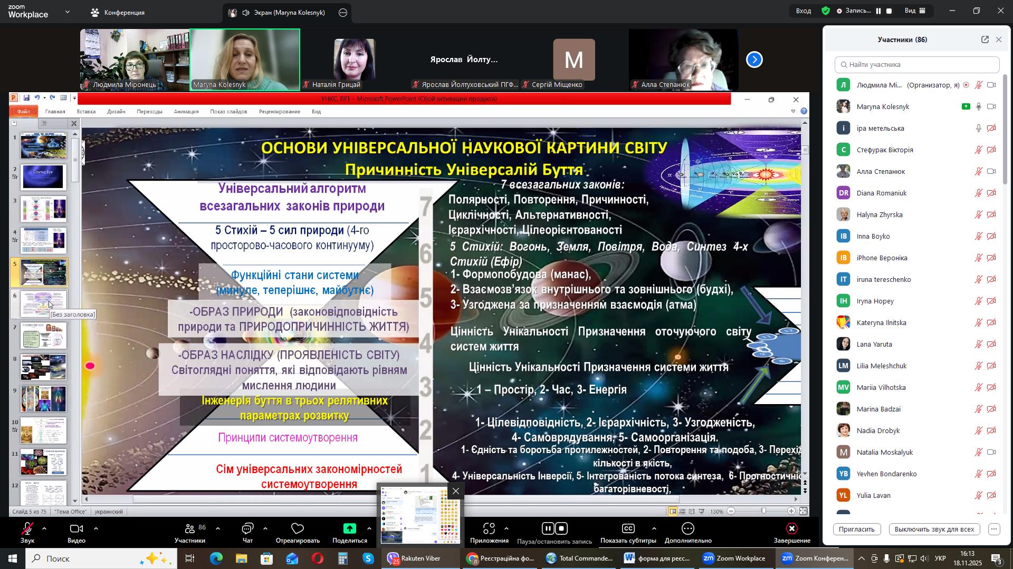Click Mute all participants button
Viewport: 1013px width, 569px height.
tap(934, 529)
